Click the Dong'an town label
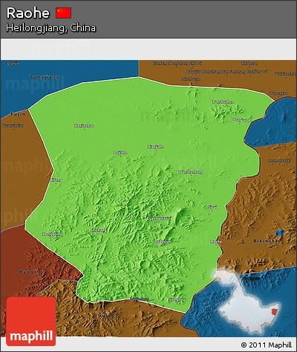Image resolution: width=297 pixels, height=352 pixels. (240, 120)
